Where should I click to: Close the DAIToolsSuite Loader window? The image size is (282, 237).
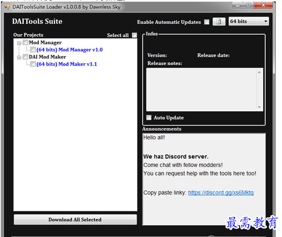(x=263, y=6)
